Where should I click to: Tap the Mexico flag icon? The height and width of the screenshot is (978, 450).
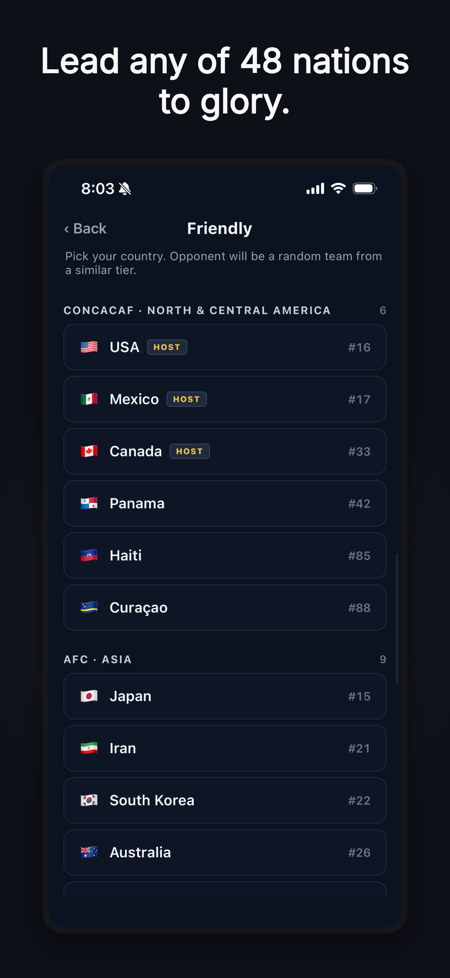[89, 399]
